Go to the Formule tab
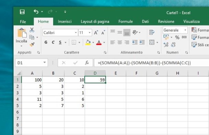The width and height of the screenshot is (209, 135). (x=125, y=22)
